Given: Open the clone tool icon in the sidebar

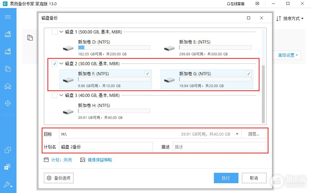Looking at the screenshot, I should [x=8, y=150].
